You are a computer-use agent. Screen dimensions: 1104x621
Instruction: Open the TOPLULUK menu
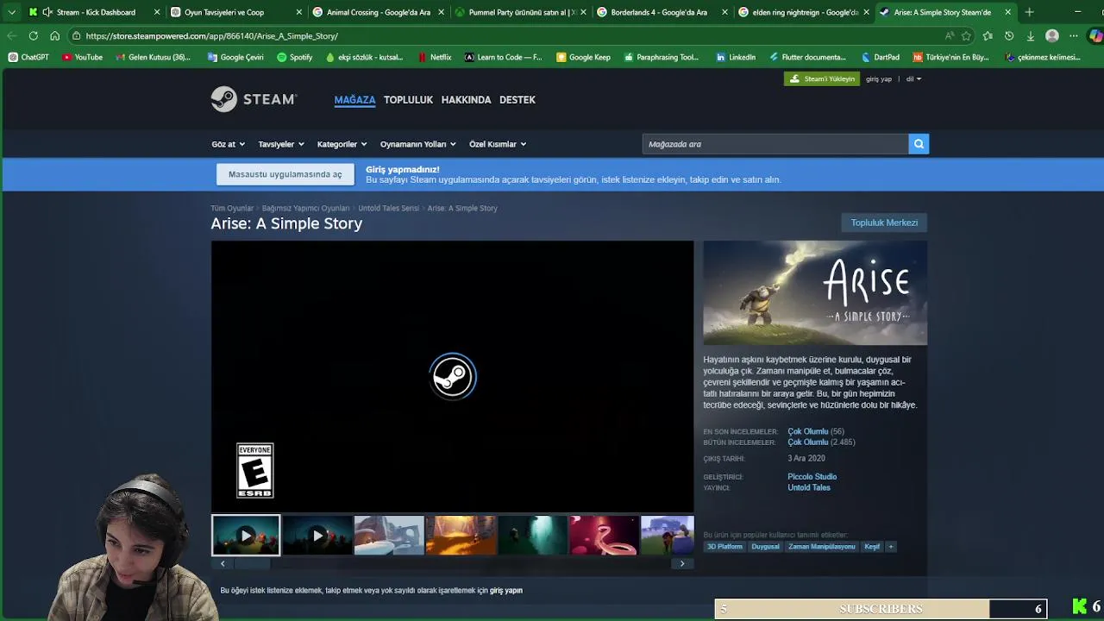tap(408, 99)
